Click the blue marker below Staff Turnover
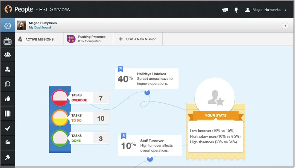Image resolution: width=295 pixels, height=168 pixels. [150, 159]
